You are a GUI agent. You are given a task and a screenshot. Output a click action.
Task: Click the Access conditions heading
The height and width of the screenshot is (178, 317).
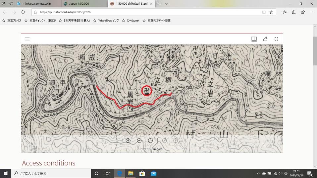pyautogui.click(x=48, y=163)
